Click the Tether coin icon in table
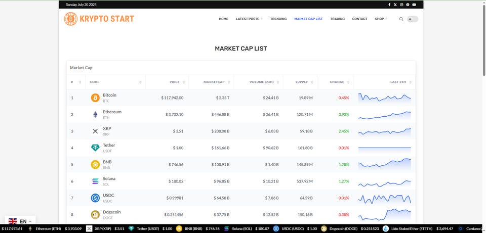The height and width of the screenshot is (233, 486). click(x=95, y=148)
